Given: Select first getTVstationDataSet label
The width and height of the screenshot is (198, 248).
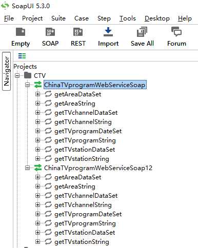Looking at the screenshot, I should [85, 150].
